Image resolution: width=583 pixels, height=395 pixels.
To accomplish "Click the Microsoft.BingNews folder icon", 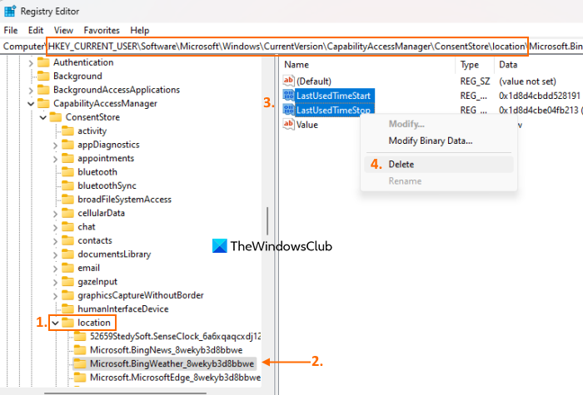I will 80,350.
